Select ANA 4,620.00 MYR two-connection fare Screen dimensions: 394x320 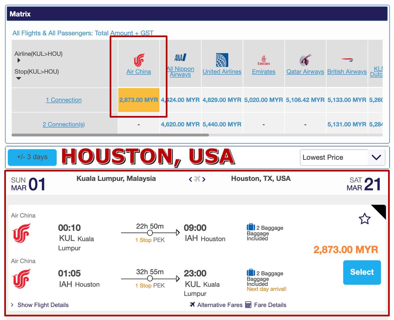(180, 125)
